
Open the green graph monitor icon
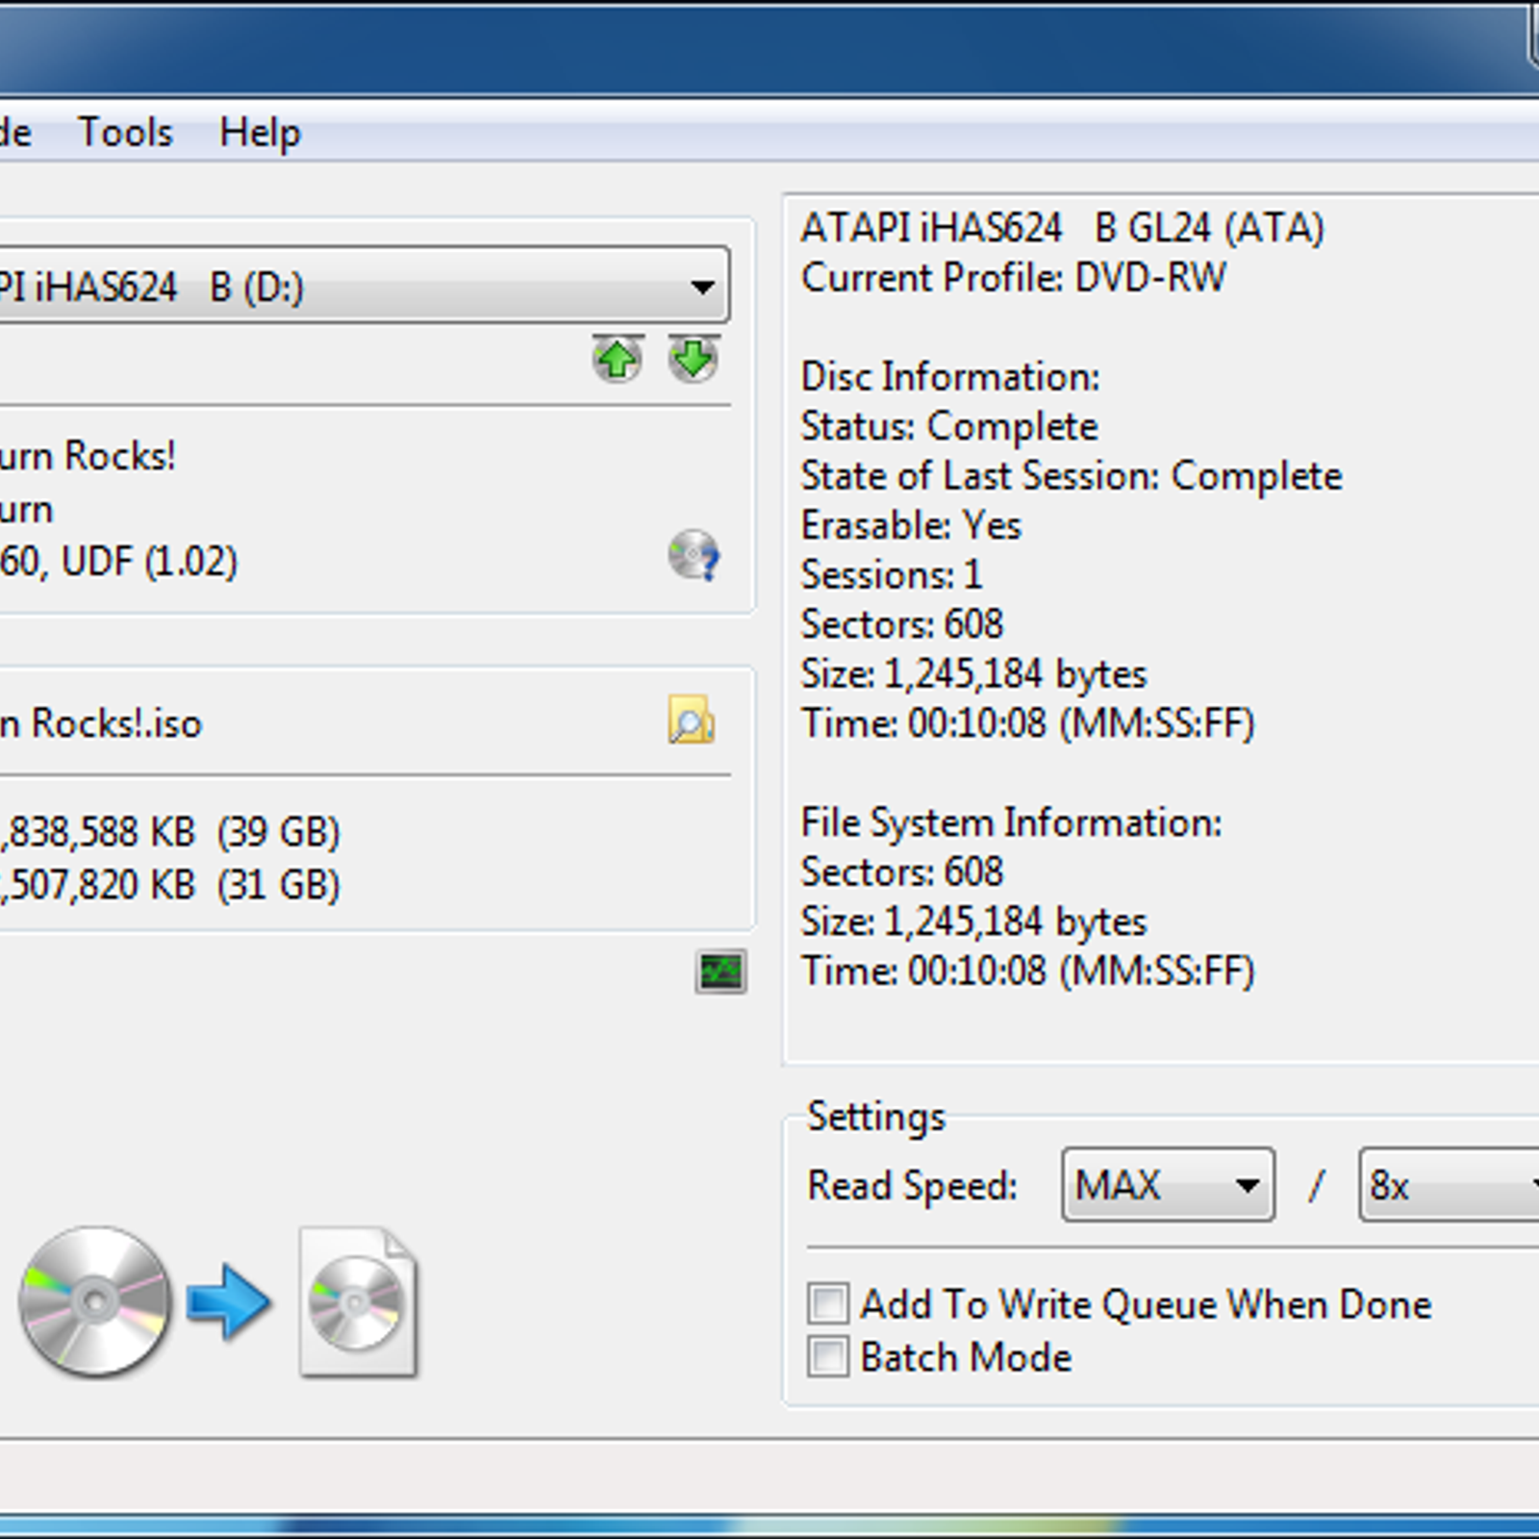click(720, 971)
